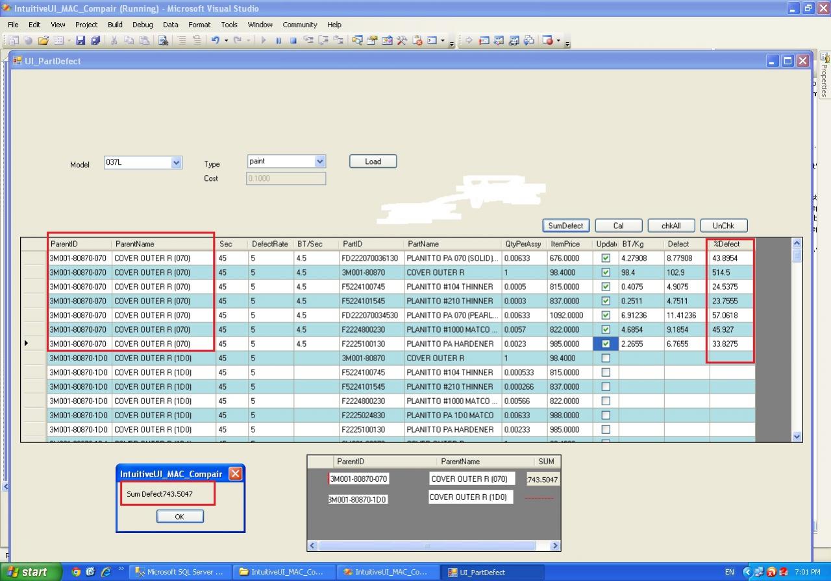Screen dimensions: 831x581
Task: Save the current file with the floppy icon
Action: tap(80, 40)
